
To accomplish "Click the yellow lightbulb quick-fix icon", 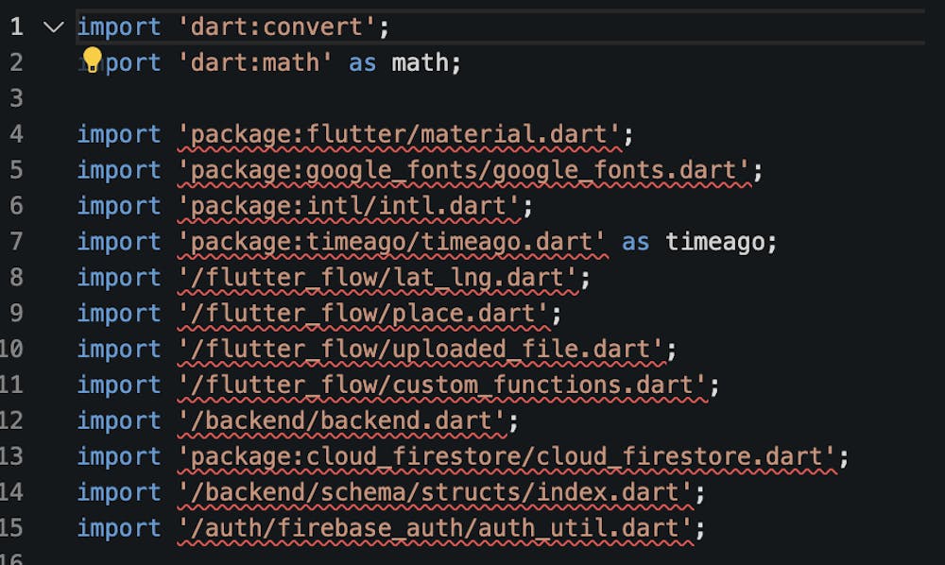I will 93,60.
